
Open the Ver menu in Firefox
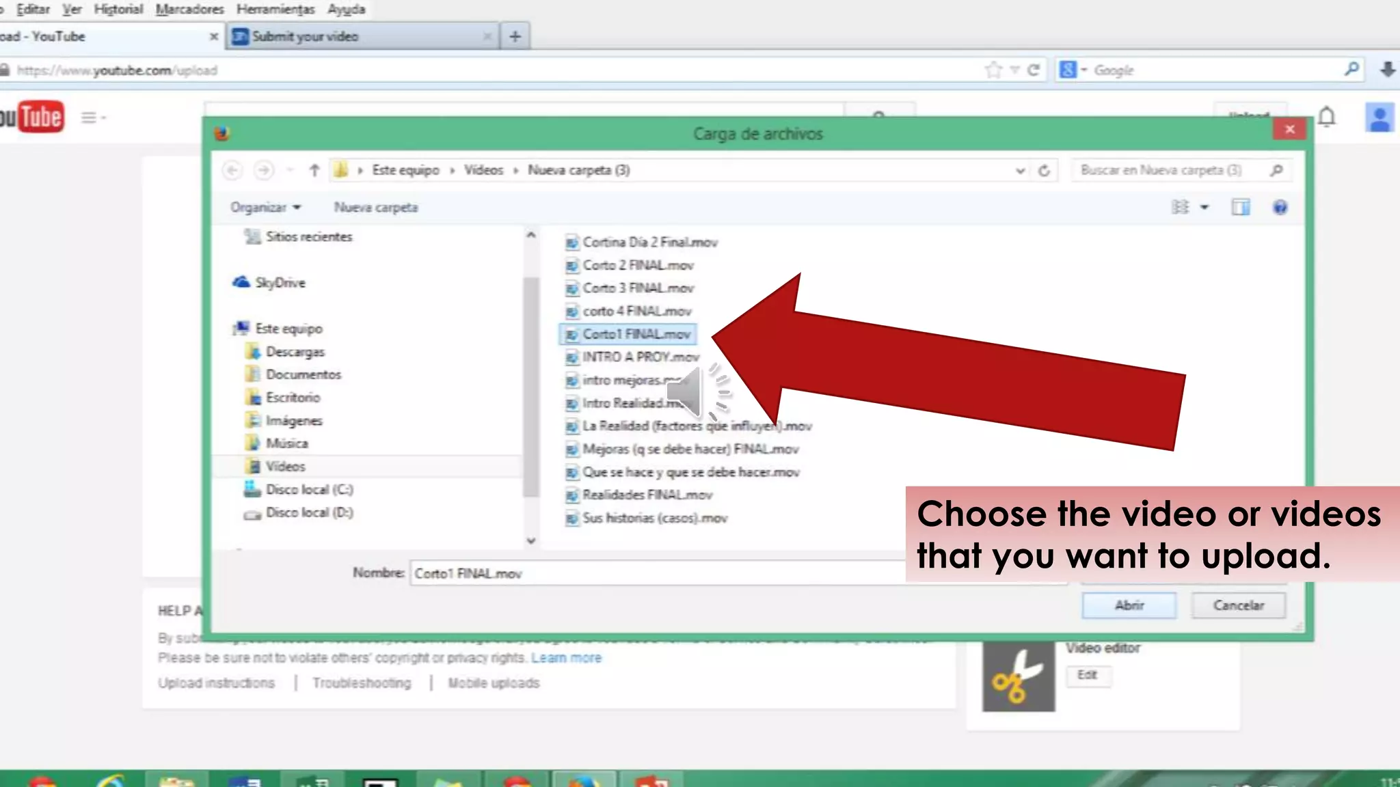[72, 10]
